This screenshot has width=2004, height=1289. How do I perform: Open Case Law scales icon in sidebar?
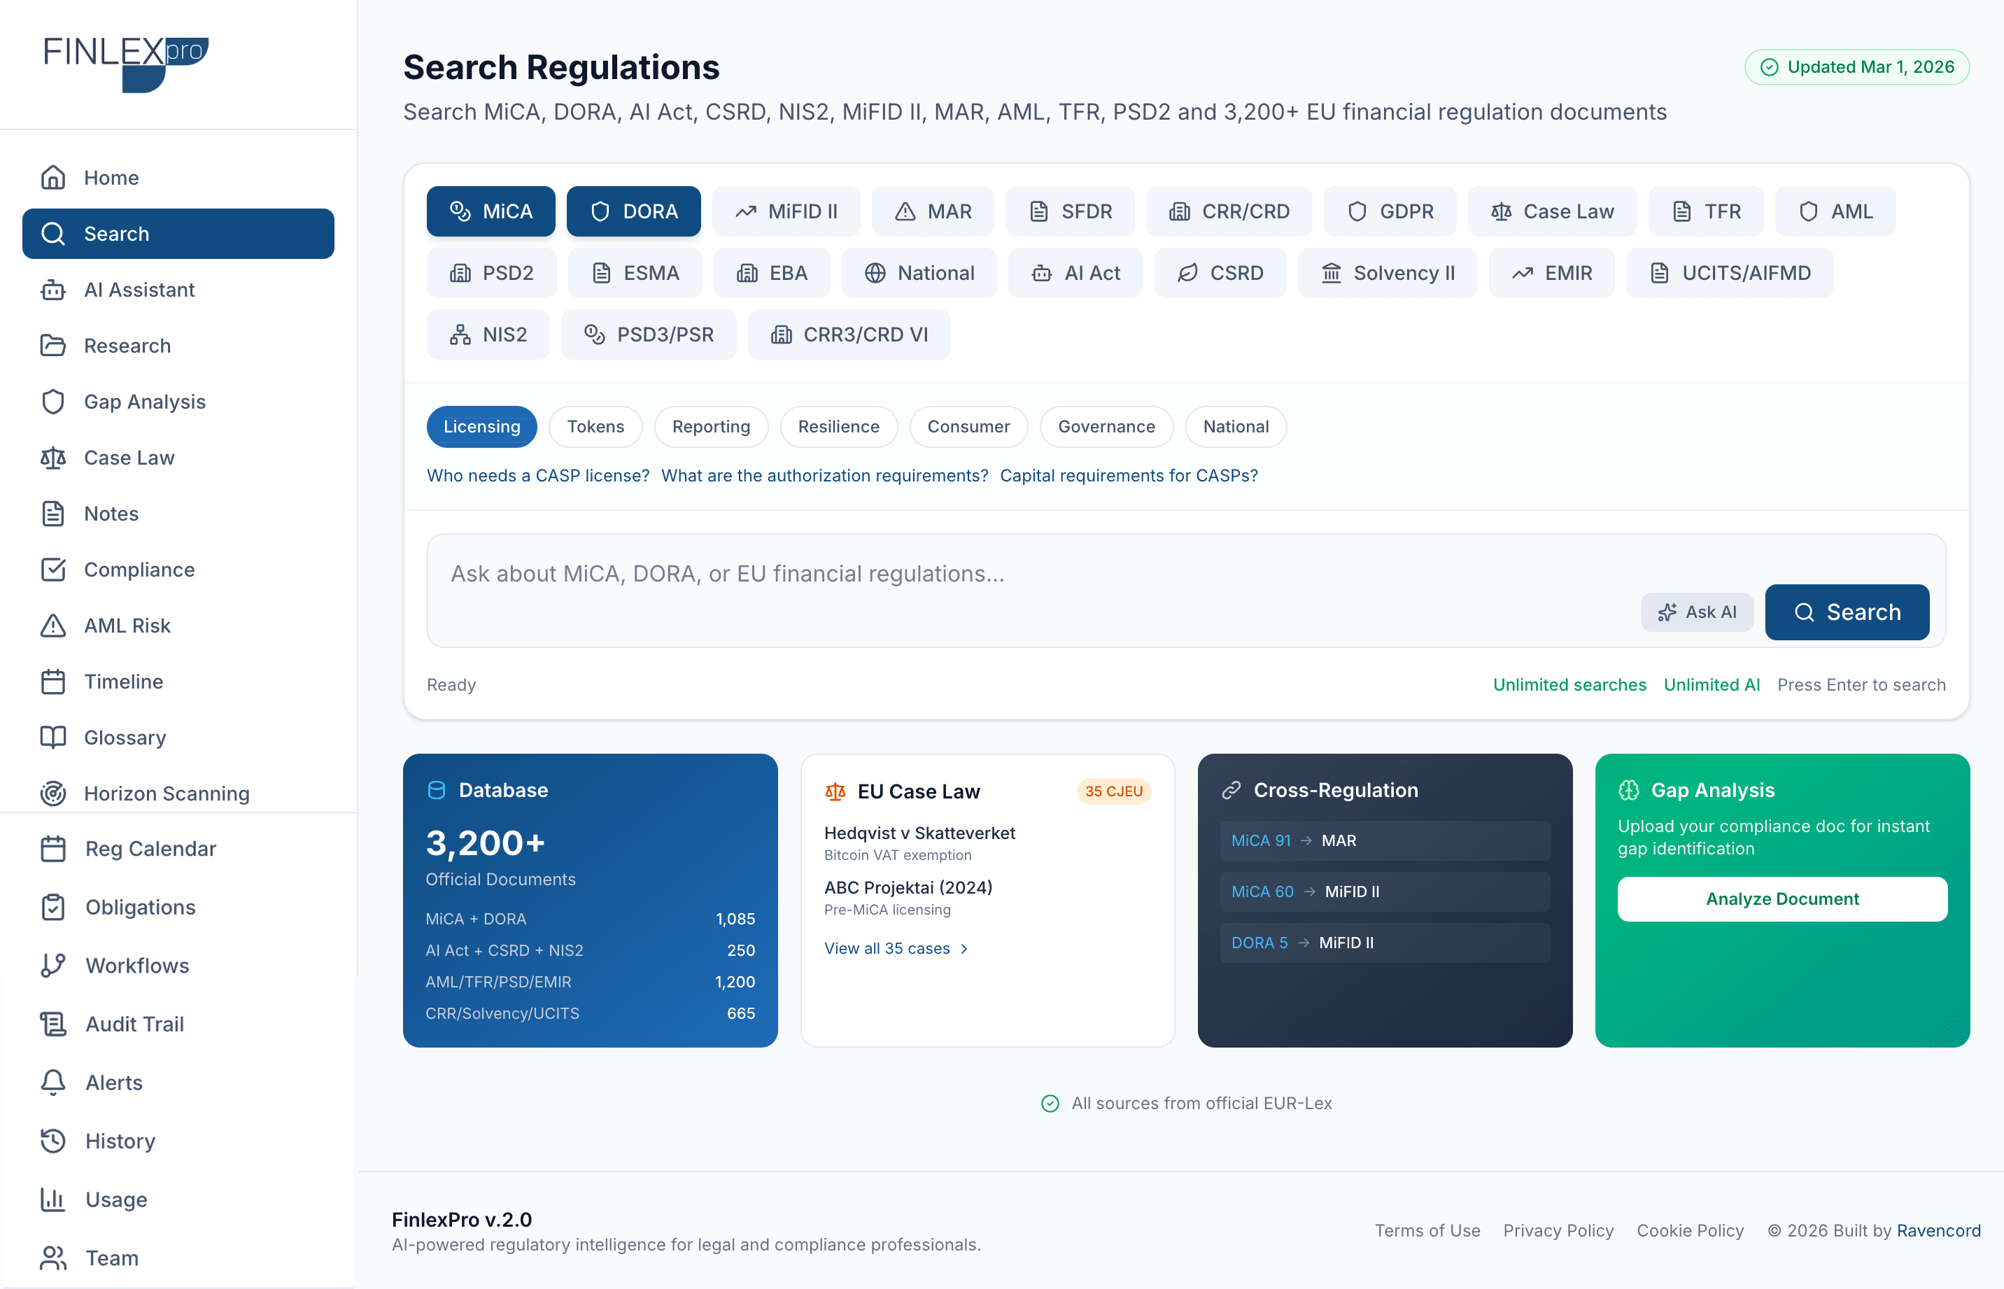pos(52,458)
